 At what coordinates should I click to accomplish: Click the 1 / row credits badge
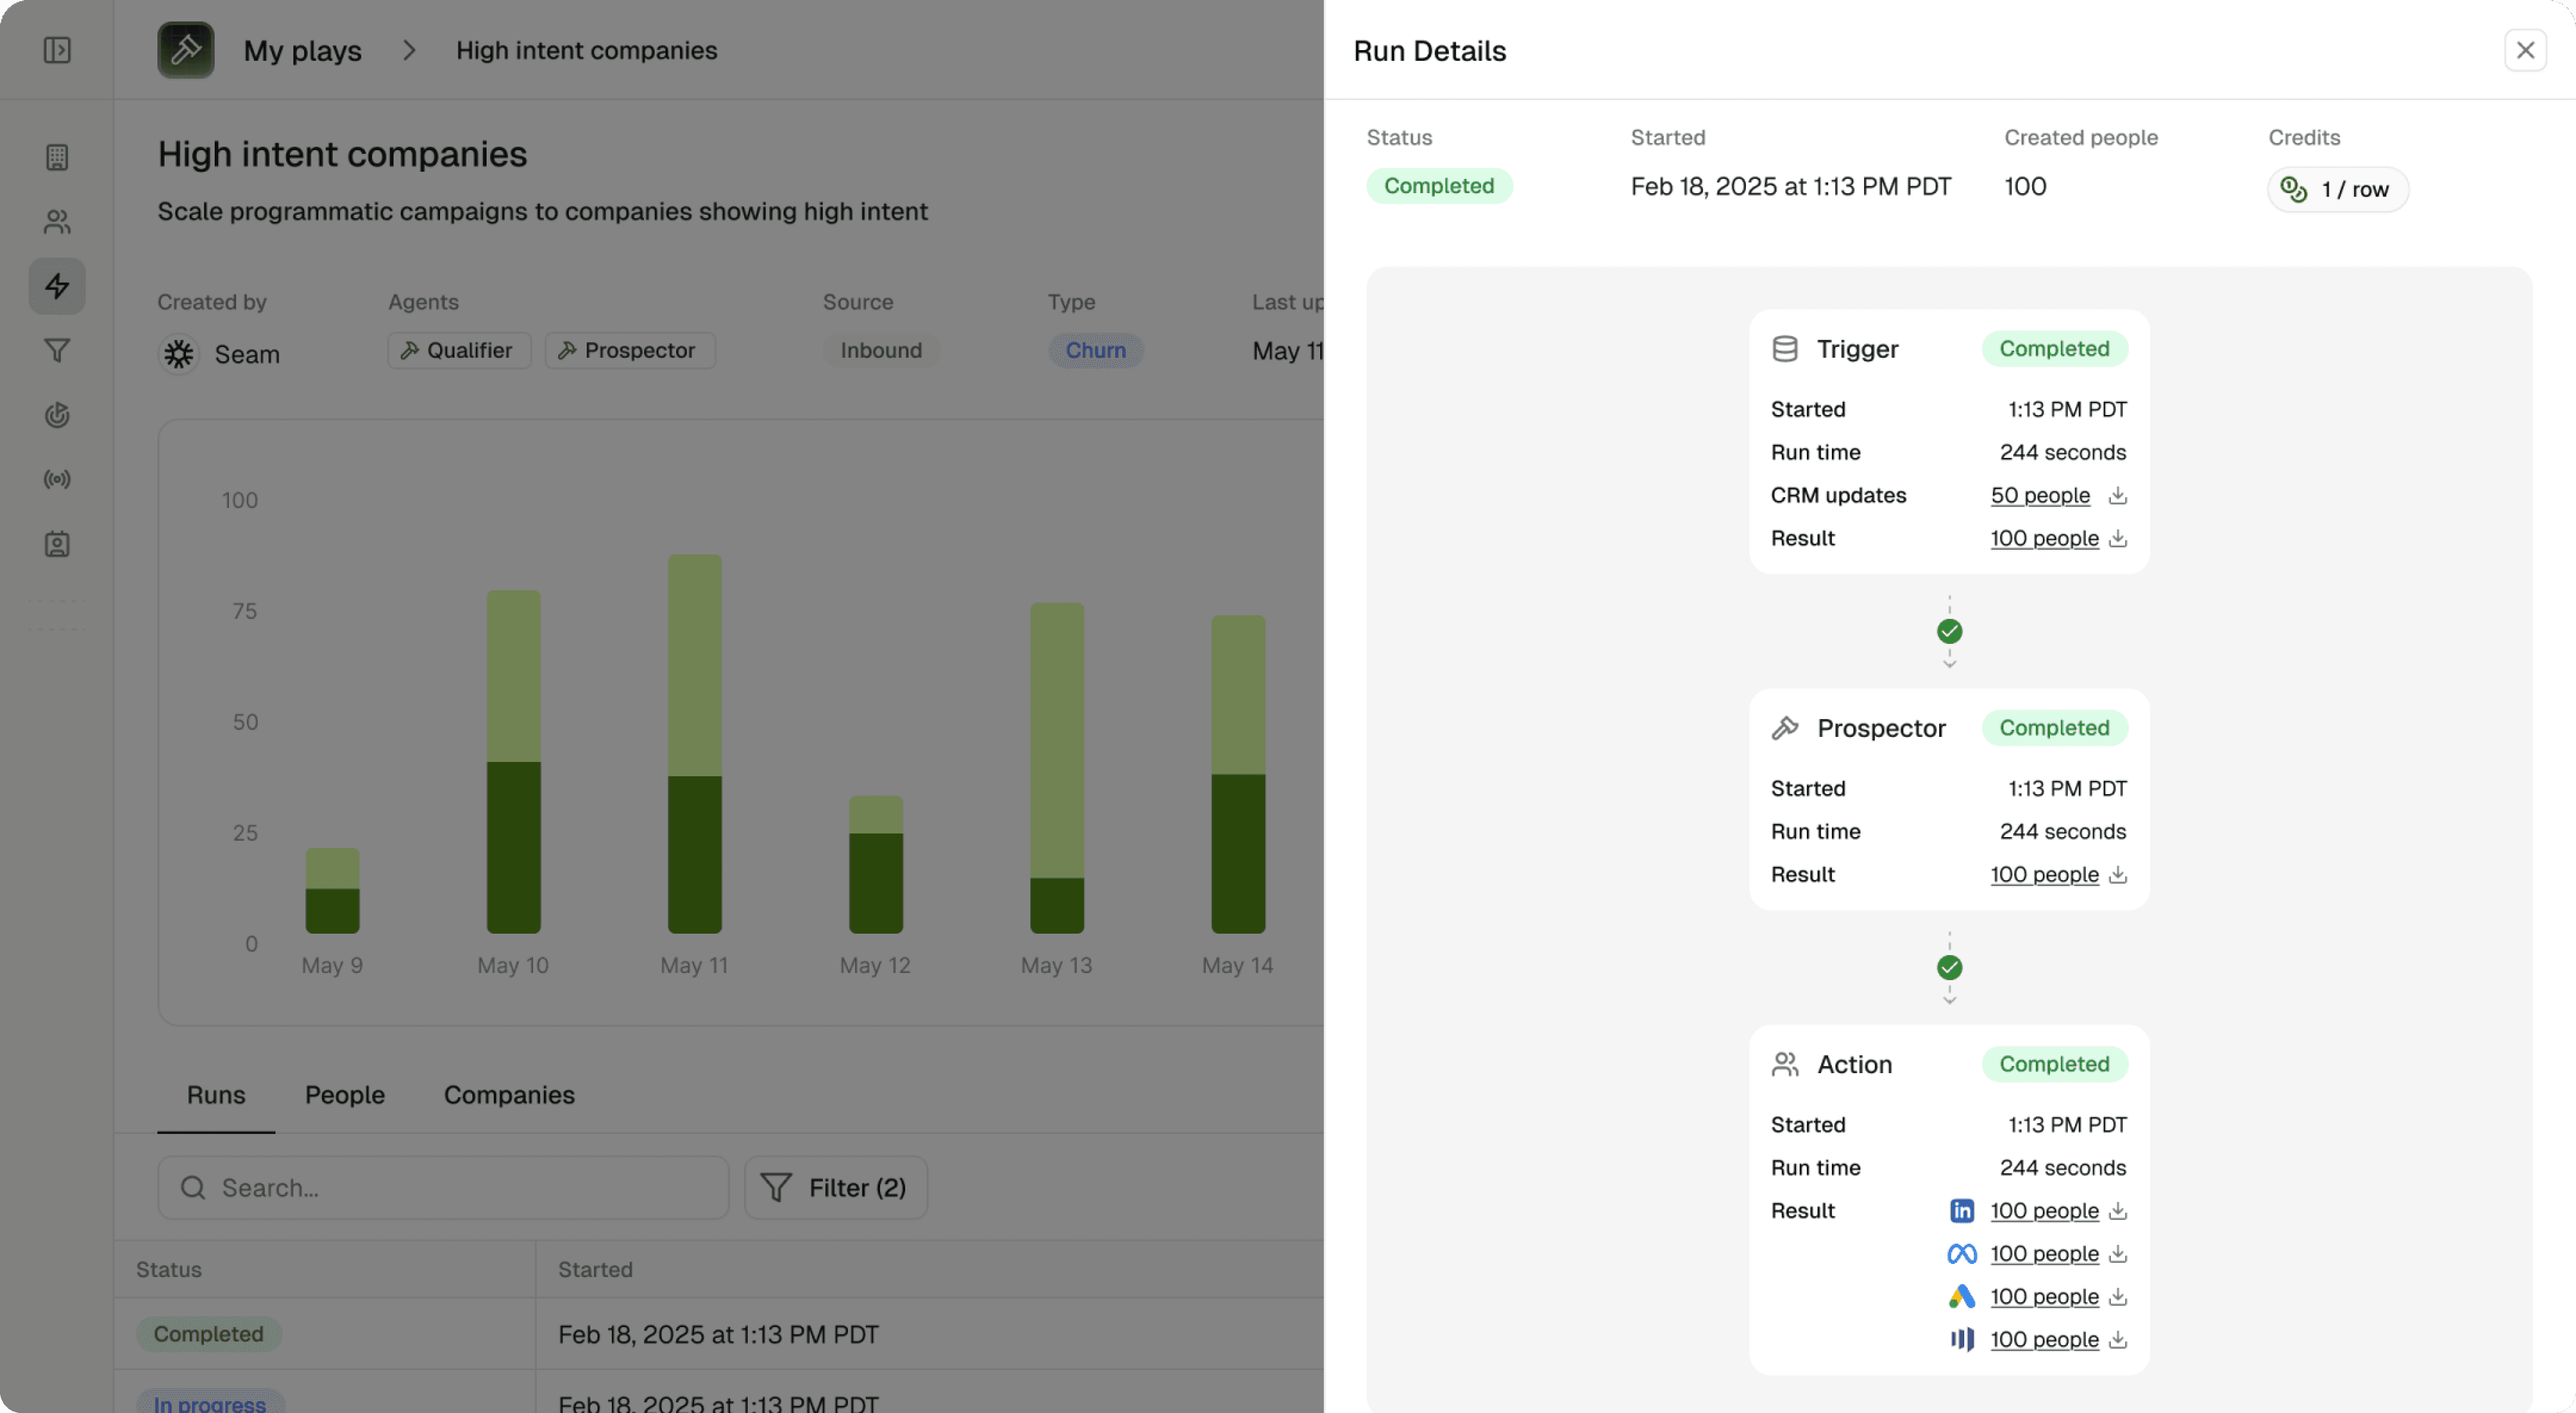2337,189
